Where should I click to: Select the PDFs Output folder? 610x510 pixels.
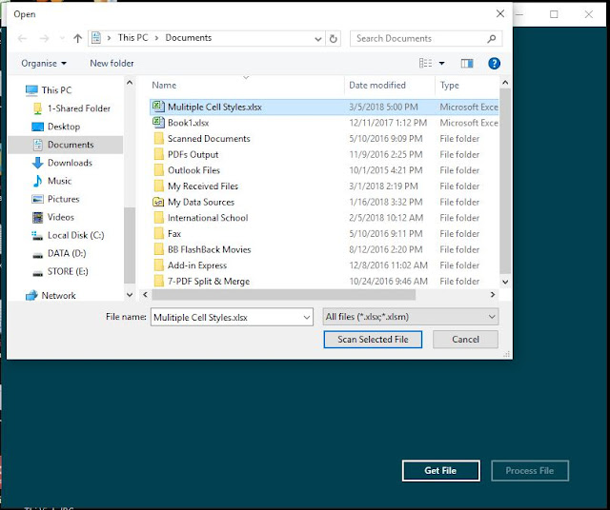(193, 154)
